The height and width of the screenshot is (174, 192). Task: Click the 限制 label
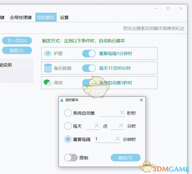[84, 158]
